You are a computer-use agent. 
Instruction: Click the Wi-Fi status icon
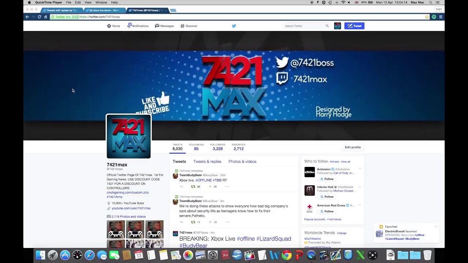[343, 3]
